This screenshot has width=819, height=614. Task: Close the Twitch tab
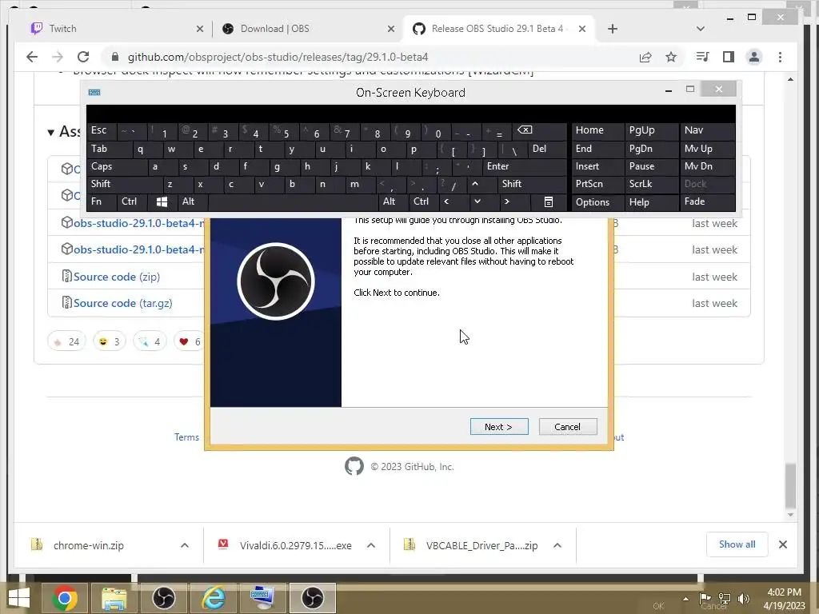point(199,29)
